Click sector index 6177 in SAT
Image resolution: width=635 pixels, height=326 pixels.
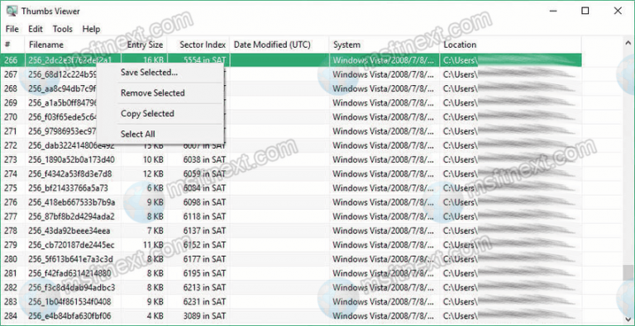pos(204,259)
